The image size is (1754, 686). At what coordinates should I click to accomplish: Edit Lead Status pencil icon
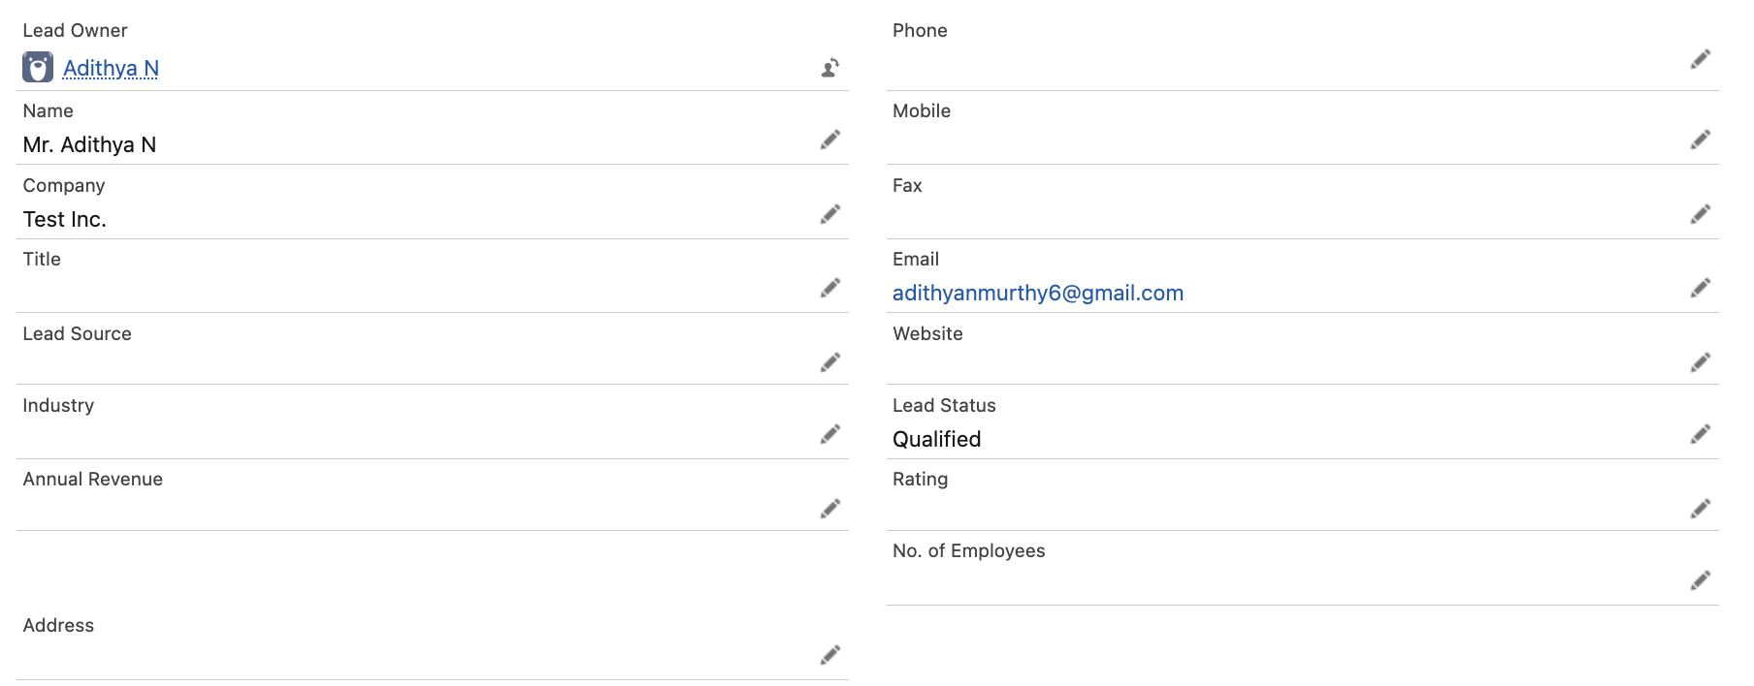click(x=1701, y=434)
